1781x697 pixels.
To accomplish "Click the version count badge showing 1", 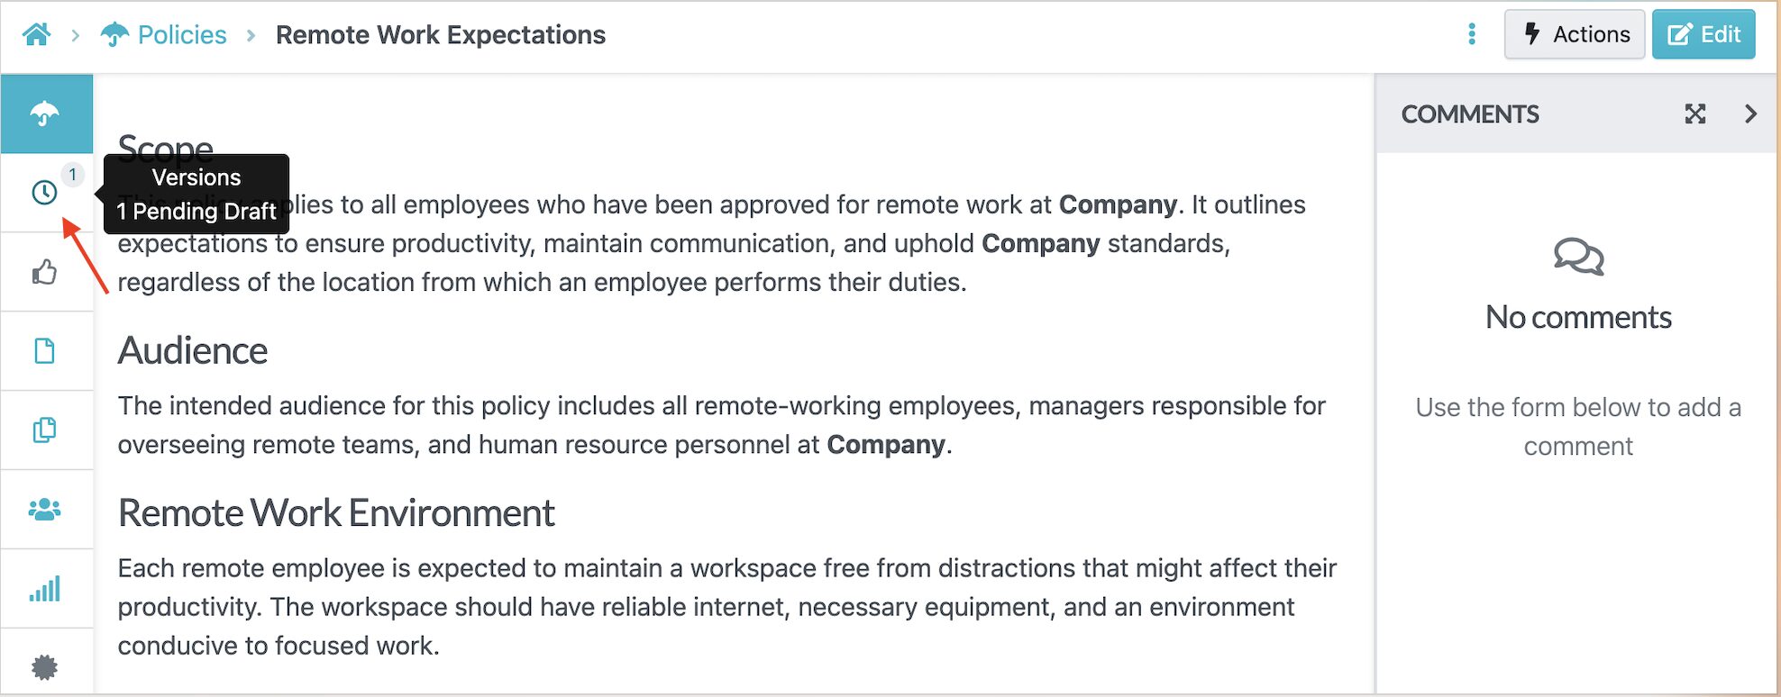I will [72, 176].
